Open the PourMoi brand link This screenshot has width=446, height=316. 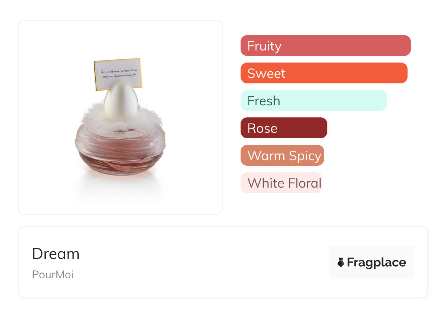[x=53, y=275]
